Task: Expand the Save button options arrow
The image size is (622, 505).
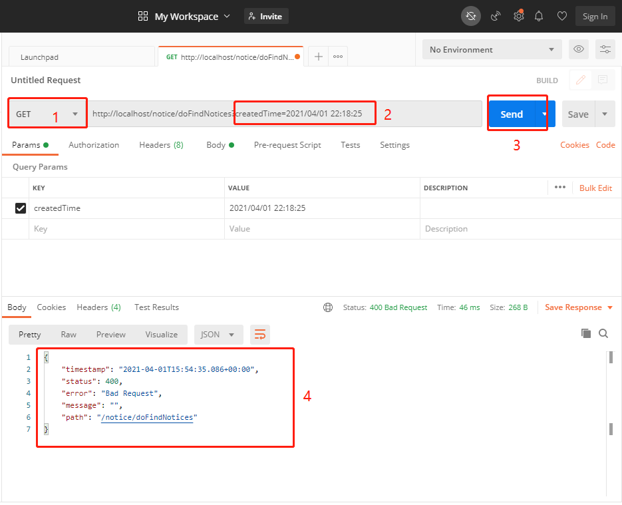Action: (605, 114)
